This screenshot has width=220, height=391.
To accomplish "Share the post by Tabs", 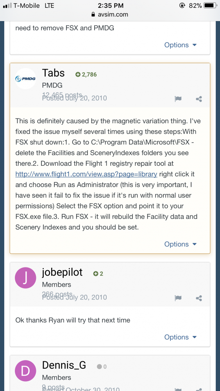I will 199,99.
